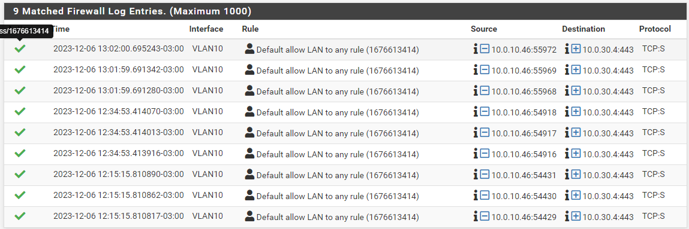Click minus block icon for source 10.0.10.46:54430

pos(485,196)
